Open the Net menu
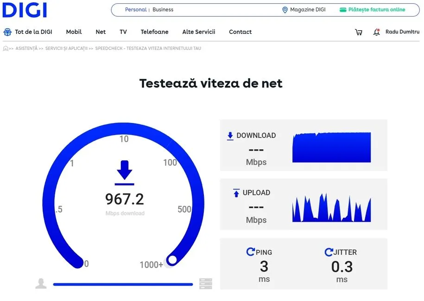 click(101, 32)
